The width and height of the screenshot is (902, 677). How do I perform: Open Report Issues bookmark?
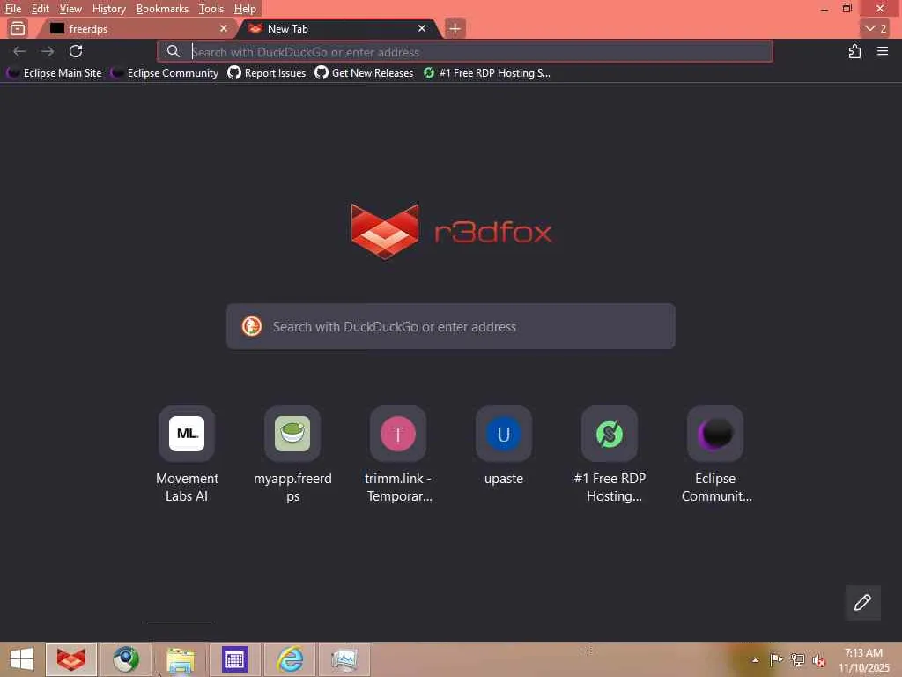267,73
